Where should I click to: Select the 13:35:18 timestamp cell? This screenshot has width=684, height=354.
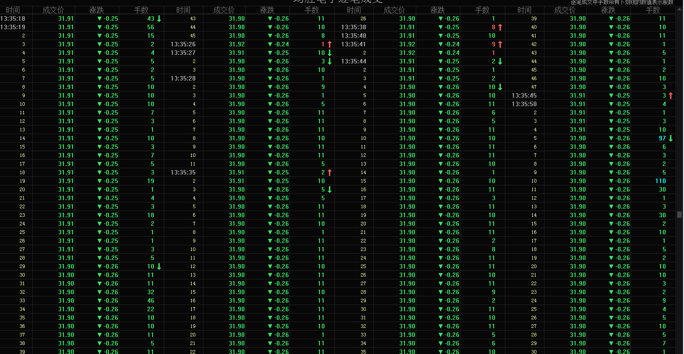click(x=13, y=19)
